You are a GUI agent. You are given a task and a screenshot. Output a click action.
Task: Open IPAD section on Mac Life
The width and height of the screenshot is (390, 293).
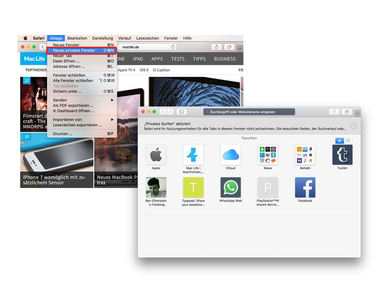[x=138, y=59]
